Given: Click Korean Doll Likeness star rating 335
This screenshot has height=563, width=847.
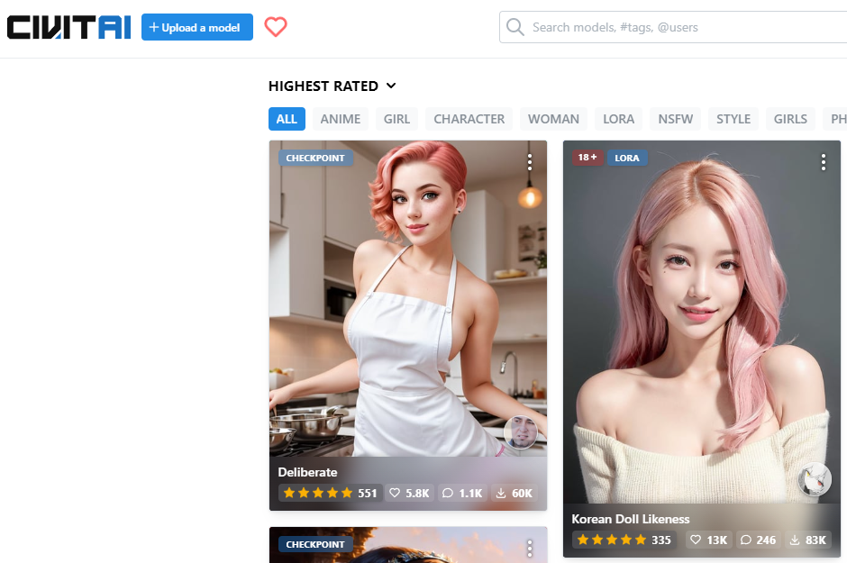Looking at the screenshot, I should (x=624, y=540).
